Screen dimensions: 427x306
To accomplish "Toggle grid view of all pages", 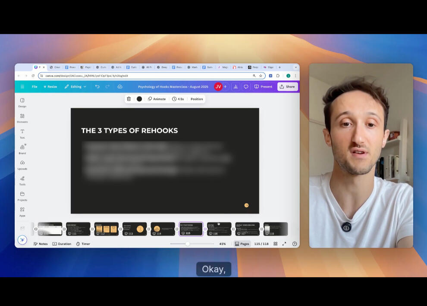I will pyautogui.click(x=275, y=244).
